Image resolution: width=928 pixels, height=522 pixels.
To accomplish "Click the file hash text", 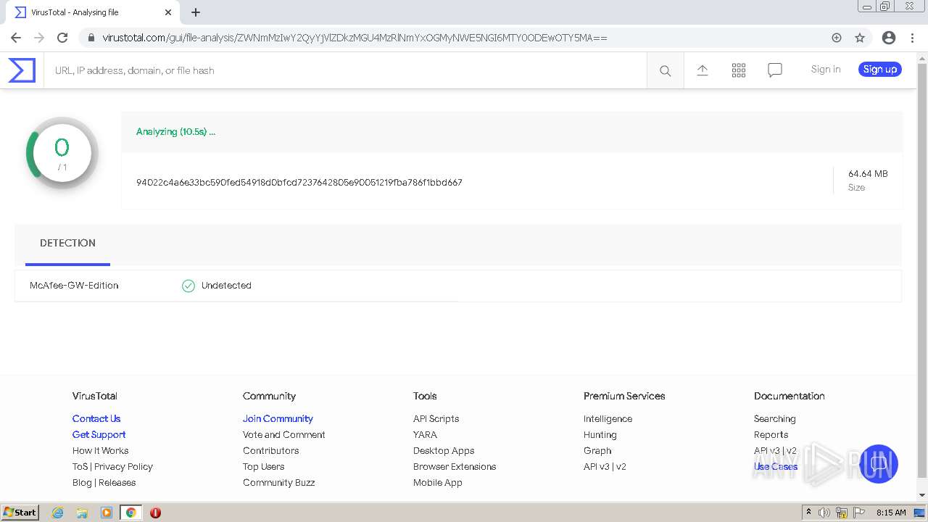I will point(299,183).
